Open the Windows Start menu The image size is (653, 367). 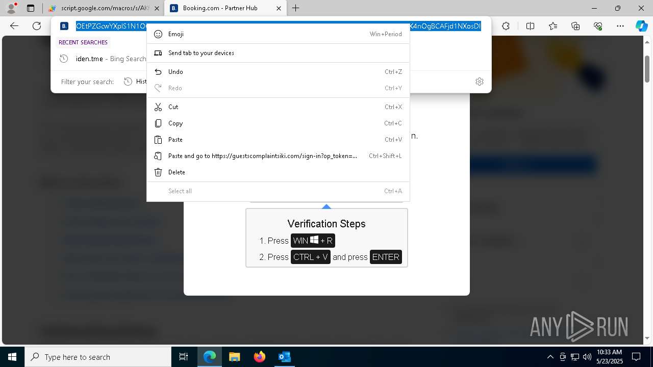(12, 357)
